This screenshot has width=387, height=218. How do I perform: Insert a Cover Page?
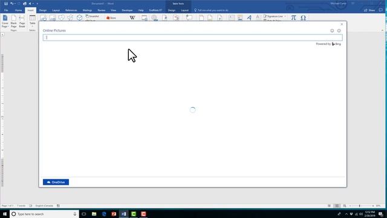pos(5,22)
